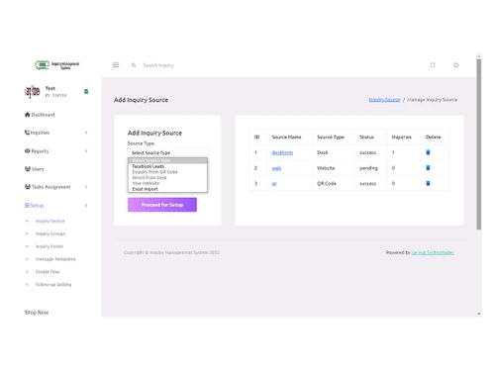Click the green badge icon beside Test
Viewport: 495px width, 371px height.
[86, 91]
